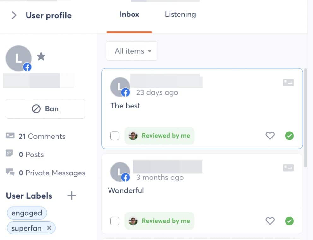Star the user as favorite
The width and height of the screenshot is (313, 240).
coord(41,56)
